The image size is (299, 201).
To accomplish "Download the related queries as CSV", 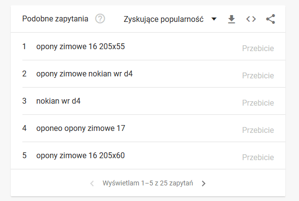I will [231, 19].
